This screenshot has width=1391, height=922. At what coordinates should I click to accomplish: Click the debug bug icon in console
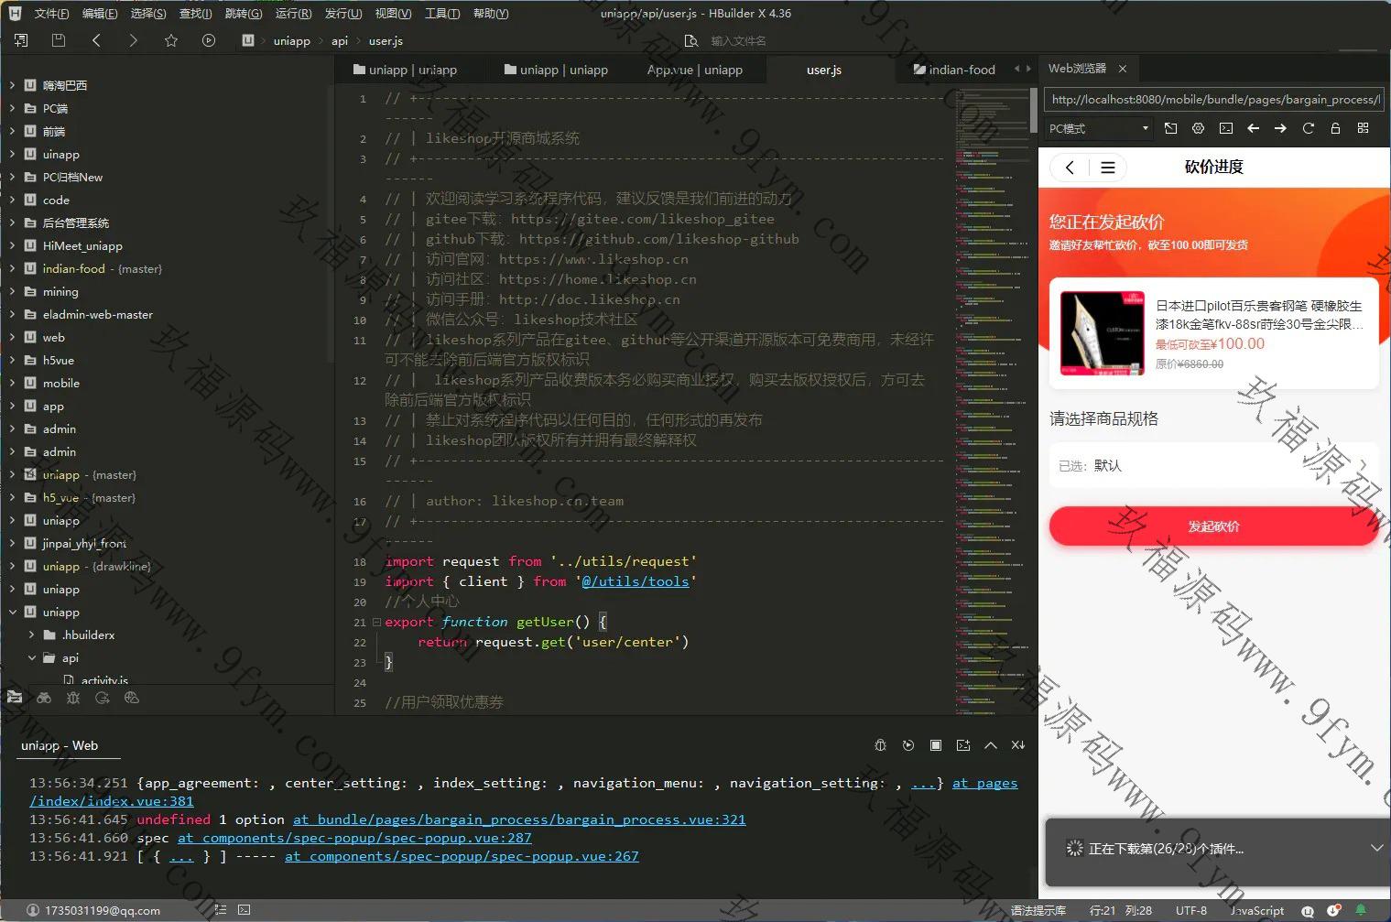coord(880,745)
